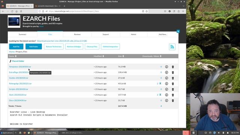The image size is (240, 135).
Task: Sort files by the Name column
Action: [x=12, y=56]
